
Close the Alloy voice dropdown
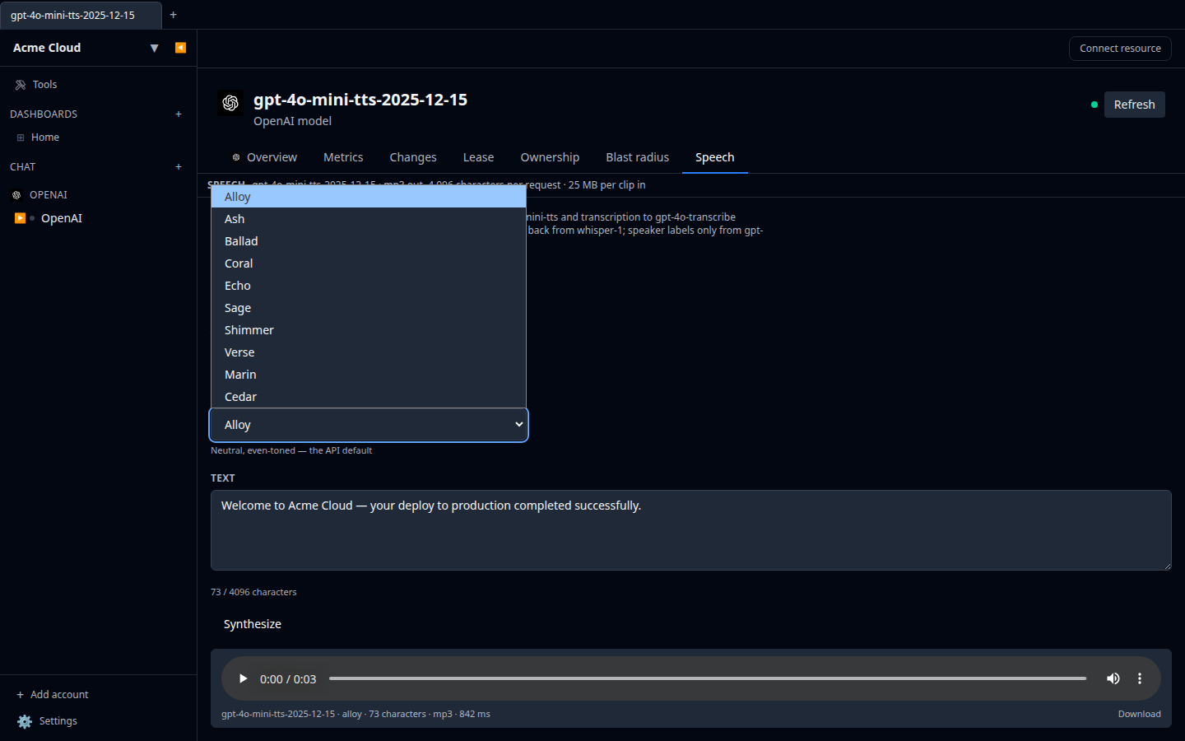click(369, 425)
